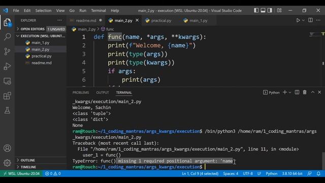Open notifications bell in status bar

[x=318, y=173]
